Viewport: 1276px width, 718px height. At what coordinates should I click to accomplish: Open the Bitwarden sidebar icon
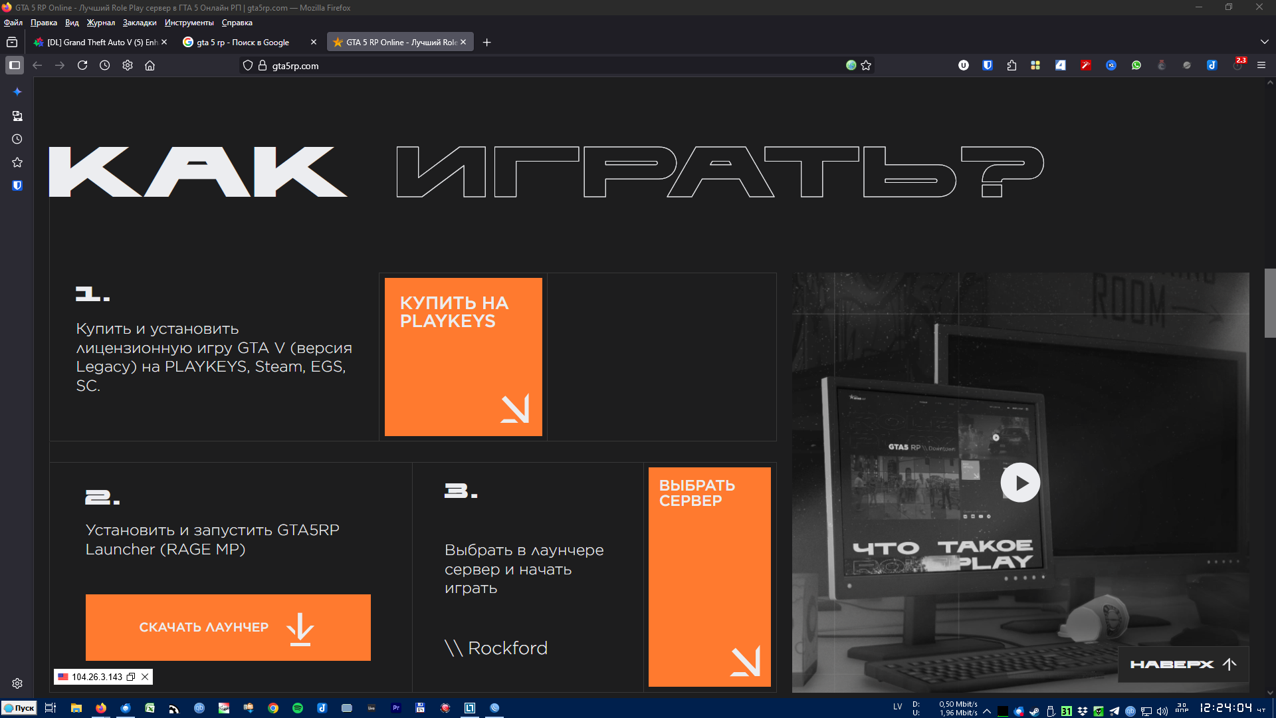(17, 185)
